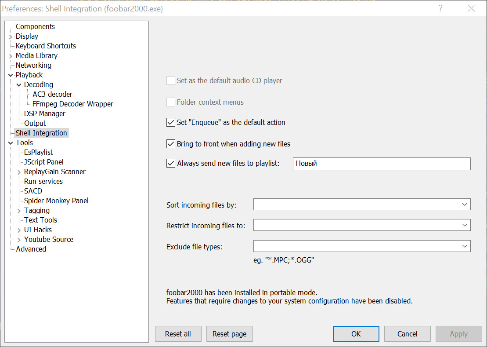The image size is (487, 347).
Task: Collapse the Playback tree node
Action: tap(11, 75)
